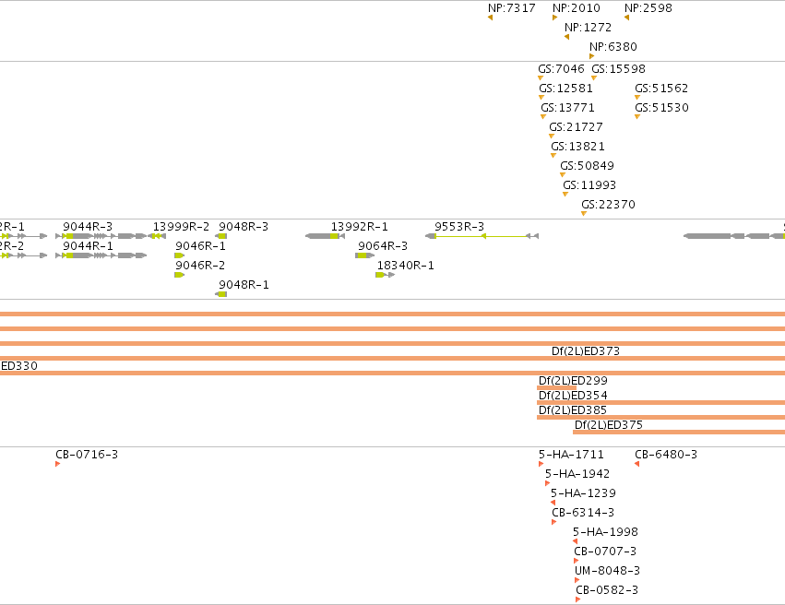The width and height of the screenshot is (785, 605).
Task: Select the NP:1272 insertion label
Action: (589, 28)
